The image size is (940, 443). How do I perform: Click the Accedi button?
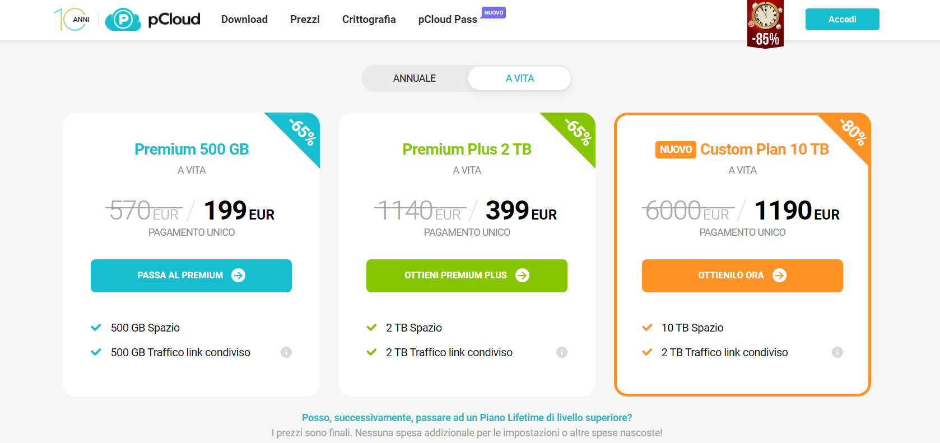pyautogui.click(x=843, y=20)
